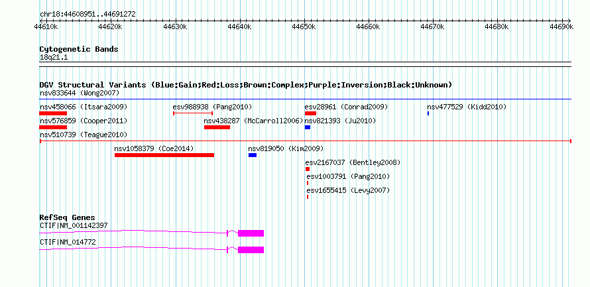Click the nsv477529 (Kidd2010) label

pyautogui.click(x=467, y=107)
